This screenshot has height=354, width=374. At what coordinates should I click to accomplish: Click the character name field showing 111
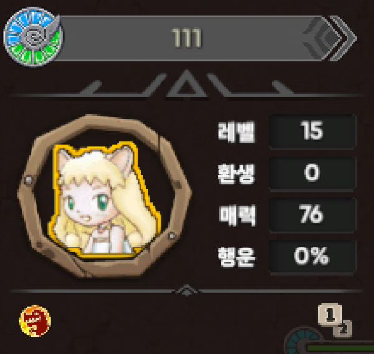(x=187, y=38)
